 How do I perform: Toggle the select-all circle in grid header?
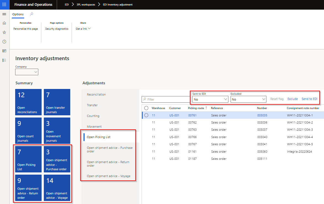point(146,108)
